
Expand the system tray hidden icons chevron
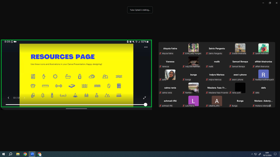252,154
